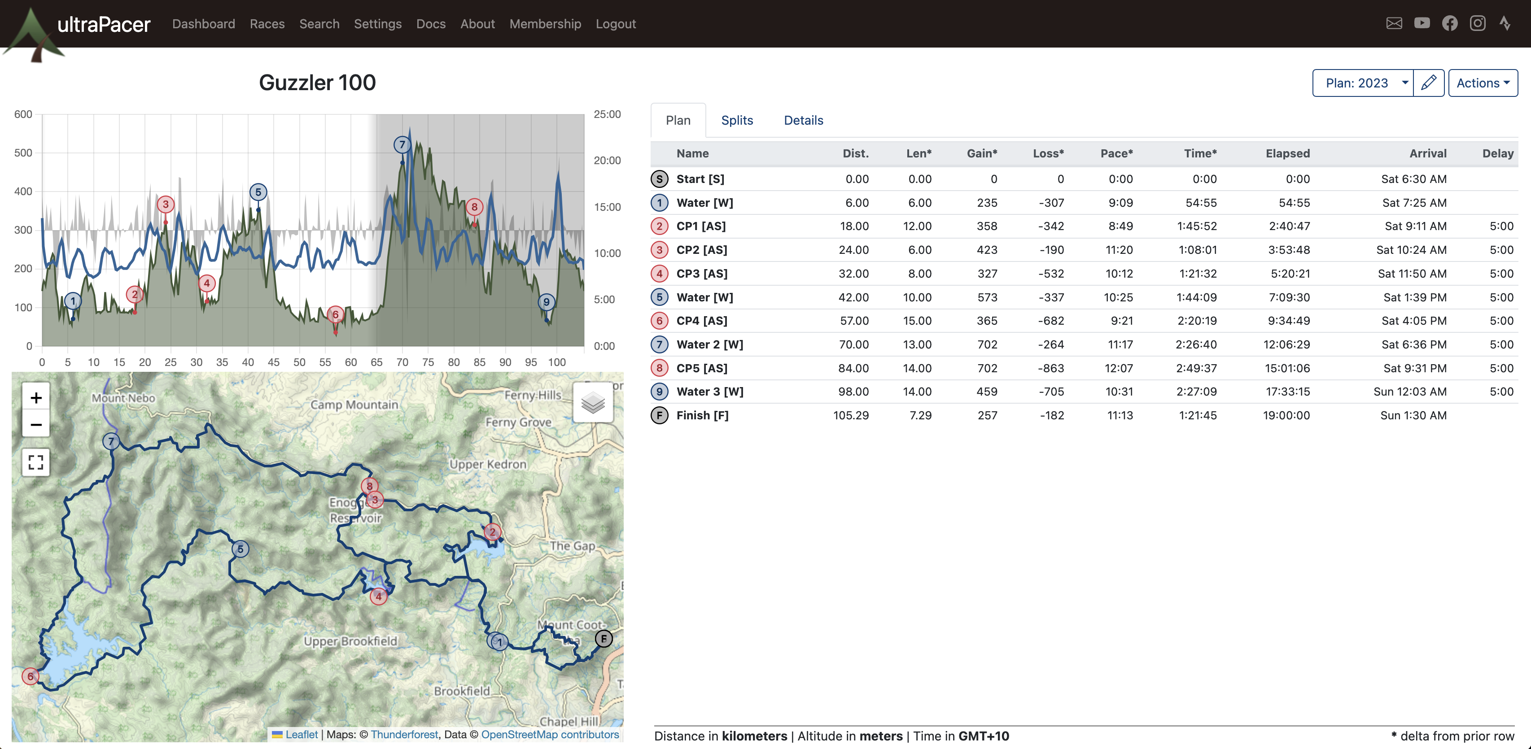Open the Instagram icon link
1531x749 pixels.
pos(1478,24)
